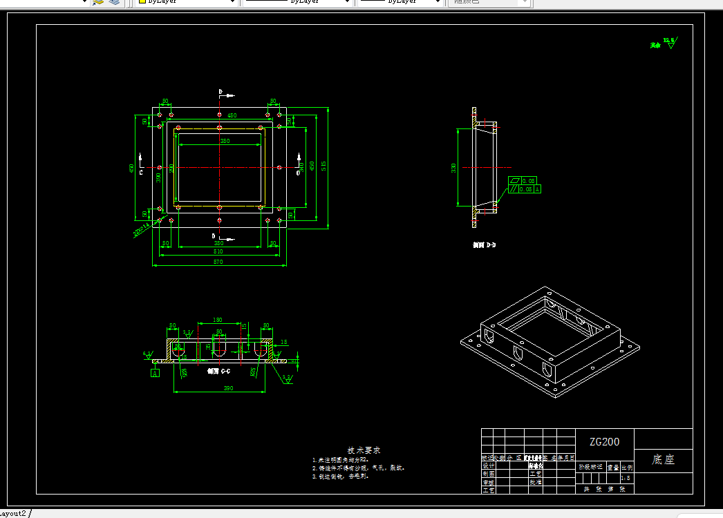The height and width of the screenshot is (518, 723).
Task: Select the 其余 12.5 surface roughness symbol
Action: (x=664, y=44)
